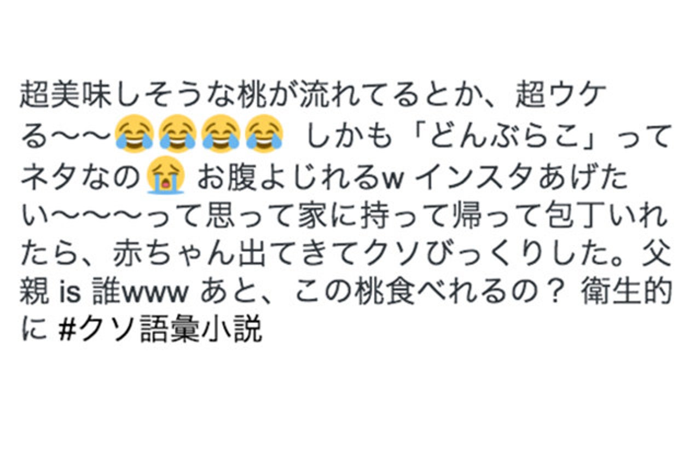Open the #クソ語彙小説 hashtag link
Screen dimensions: 684x454
160,329
